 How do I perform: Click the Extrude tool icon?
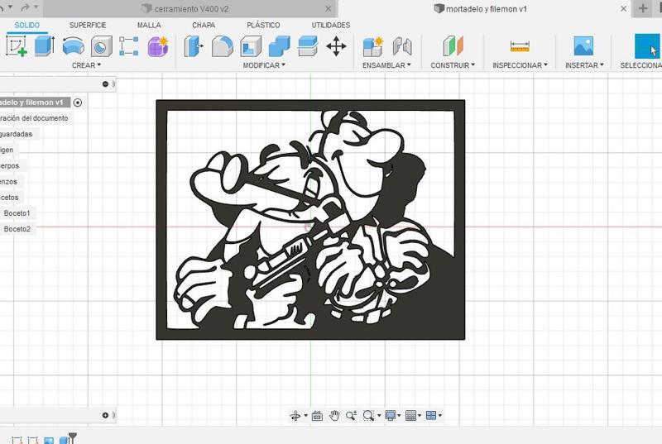coord(45,46)
